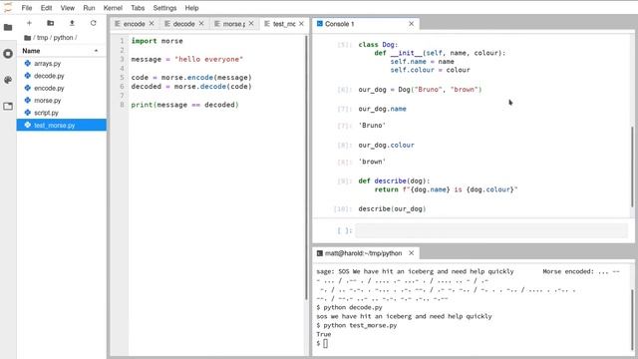This screenshot has width=638, height=359.
Task: Click the Python icon beside script.py
Action: pos(28,113)
